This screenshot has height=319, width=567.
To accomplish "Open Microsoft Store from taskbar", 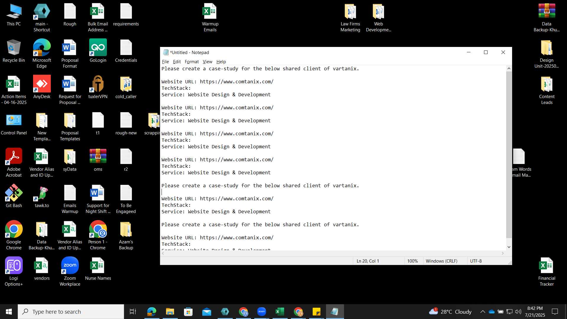I will (x=188, y=312).
